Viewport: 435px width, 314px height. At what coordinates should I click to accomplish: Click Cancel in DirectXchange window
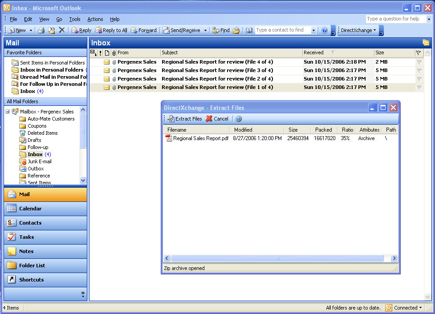click(x=217, y=119)
